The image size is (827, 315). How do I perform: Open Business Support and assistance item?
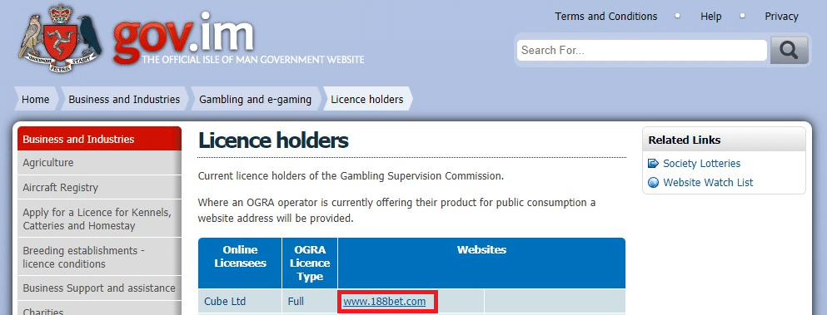pyautogui.click(x=100, y=288)
